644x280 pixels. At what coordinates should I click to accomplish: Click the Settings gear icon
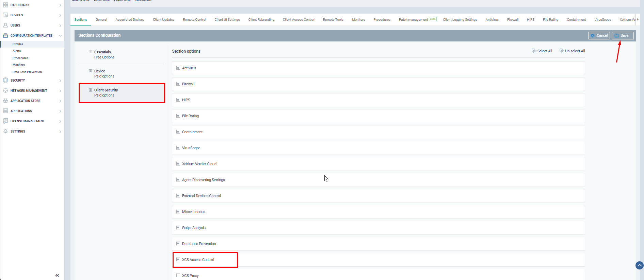[5, 132]
